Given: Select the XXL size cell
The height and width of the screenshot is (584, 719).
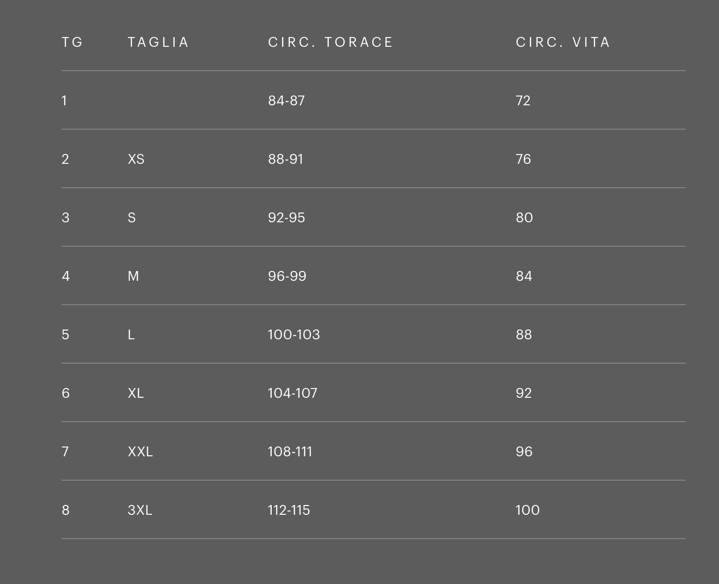Looking at the screenshot, I should point(140,452).
